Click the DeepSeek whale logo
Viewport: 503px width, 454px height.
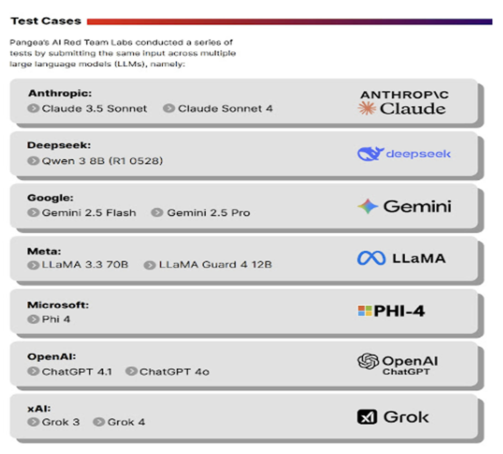(370, 154)
